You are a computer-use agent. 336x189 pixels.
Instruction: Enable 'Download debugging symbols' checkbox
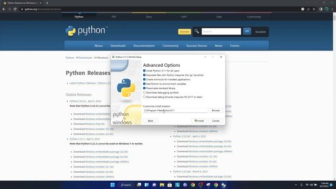point(144,92)
